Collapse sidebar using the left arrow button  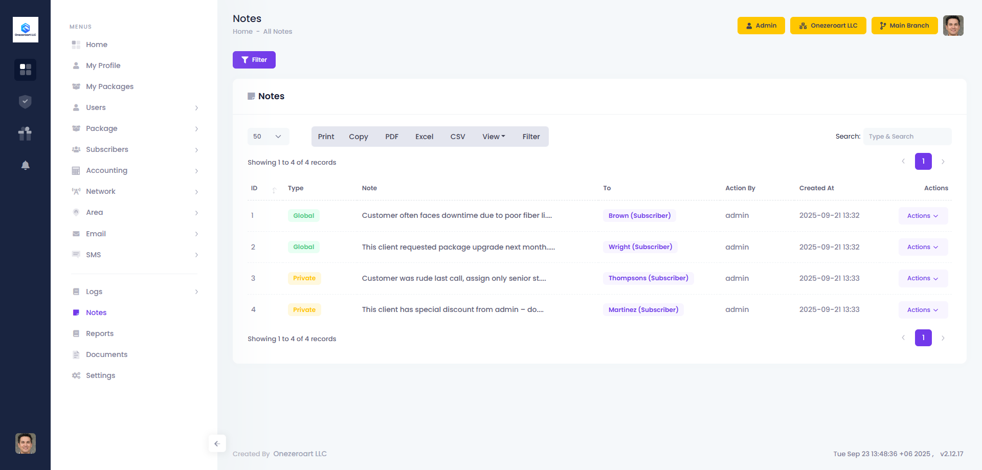point(217,443)
